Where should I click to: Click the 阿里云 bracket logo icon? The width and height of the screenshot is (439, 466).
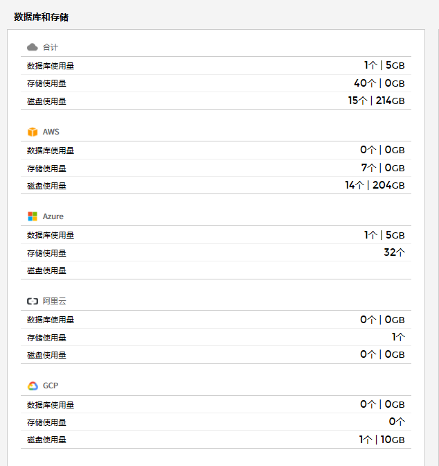coord(32,301)
